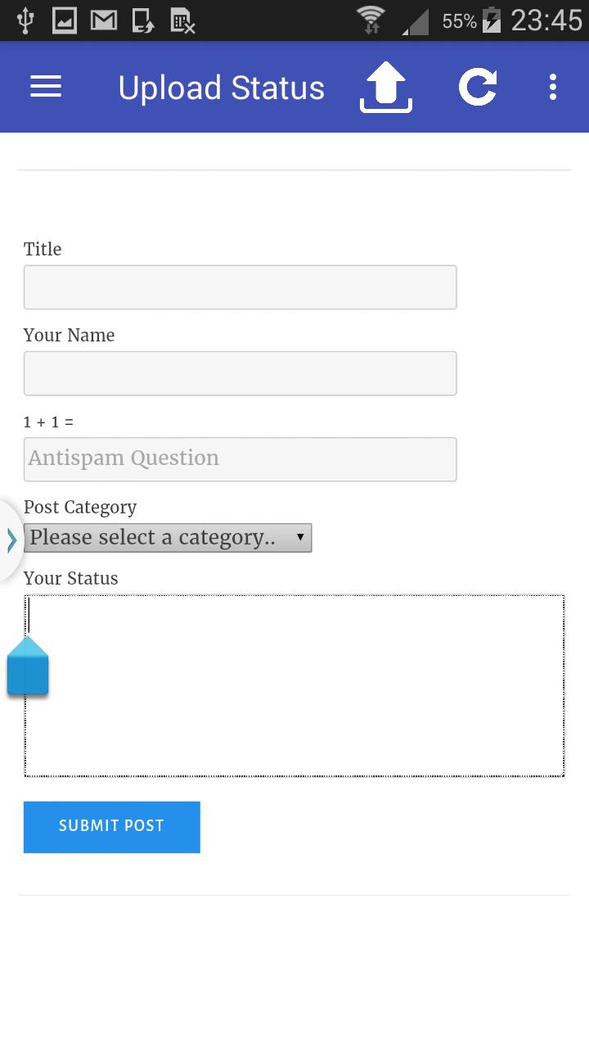
Task: Click the Antispam Question field
Action: [240, 459]
